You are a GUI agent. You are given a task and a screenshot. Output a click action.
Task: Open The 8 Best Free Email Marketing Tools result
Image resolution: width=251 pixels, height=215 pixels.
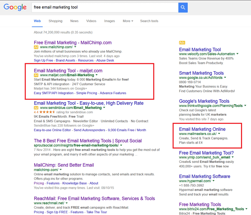(88, 140)
